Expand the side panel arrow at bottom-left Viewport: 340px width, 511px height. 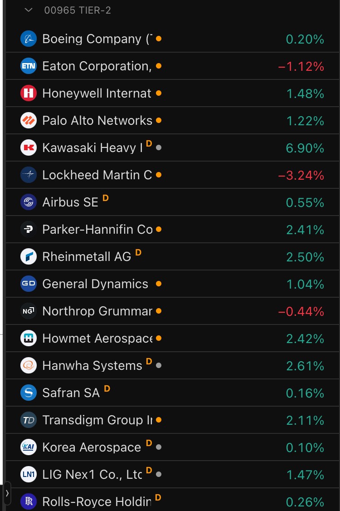(x=7, y=493)
